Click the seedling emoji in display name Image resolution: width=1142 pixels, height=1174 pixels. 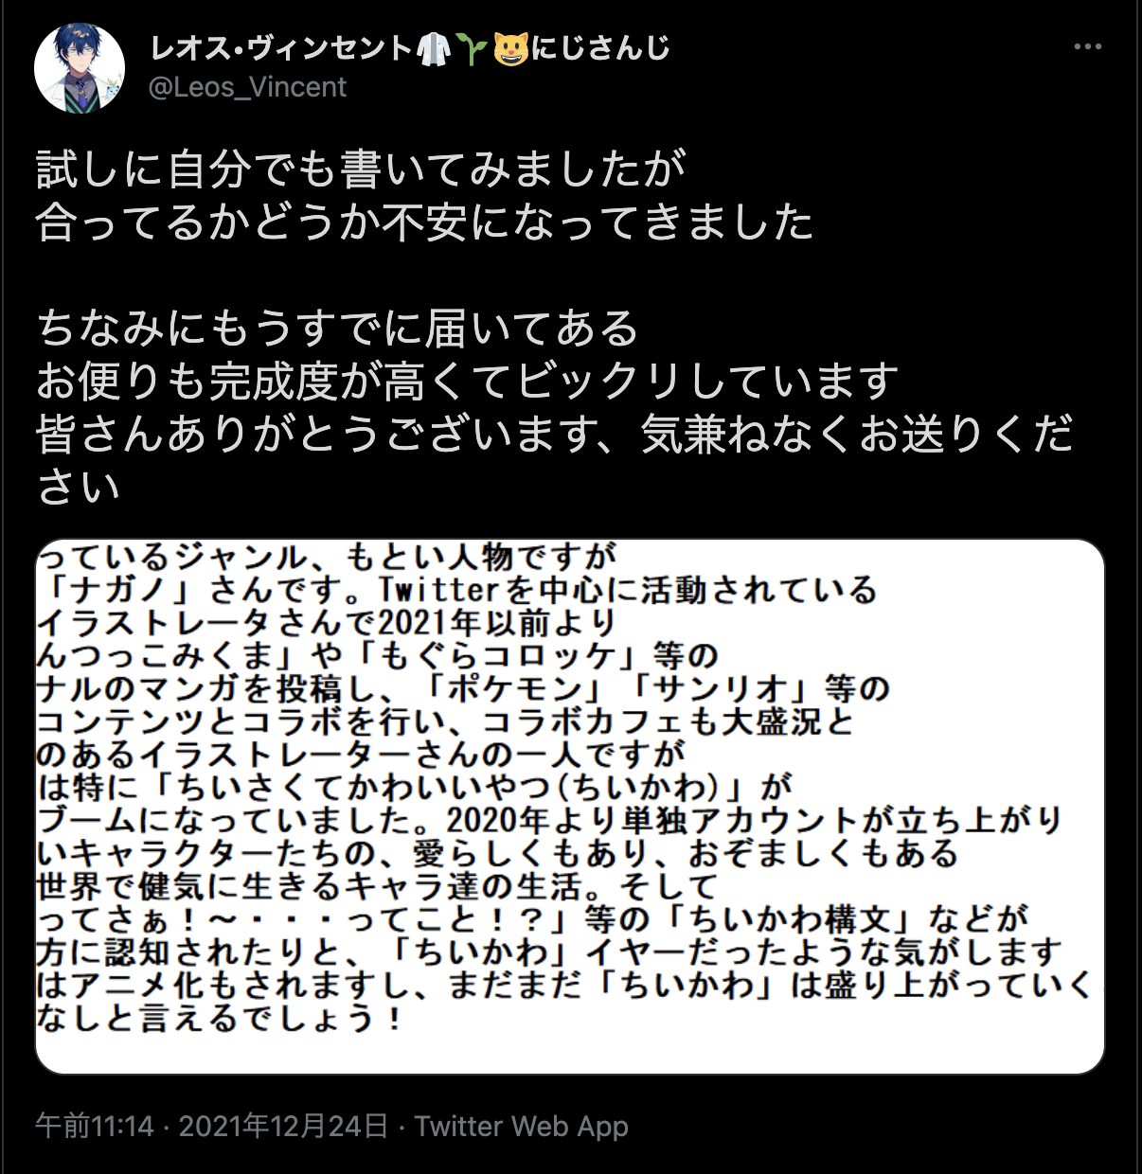click(x=472, y=47)
